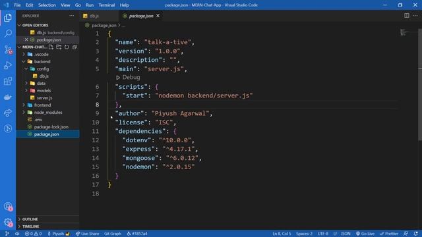Click errors and warnings count in status bar
Viewport: 422px width, 237px height.
[x=34, y=234]
